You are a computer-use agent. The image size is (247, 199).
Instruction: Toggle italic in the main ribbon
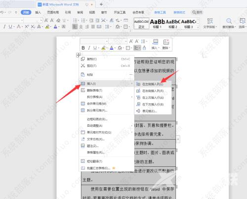click(4, 26)
